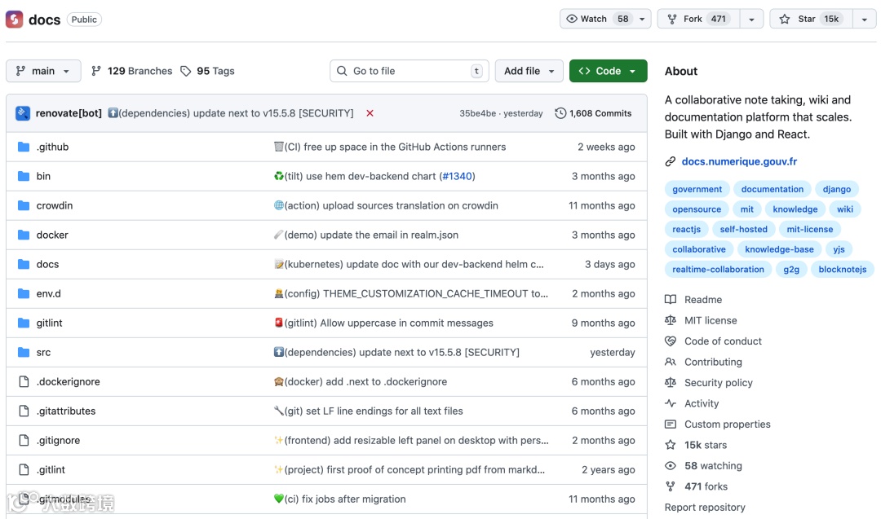The width and height of the screenshot is (881, 519).
Task: Click the eye icon beside 58 watching
Action: (x=671, y=466)
